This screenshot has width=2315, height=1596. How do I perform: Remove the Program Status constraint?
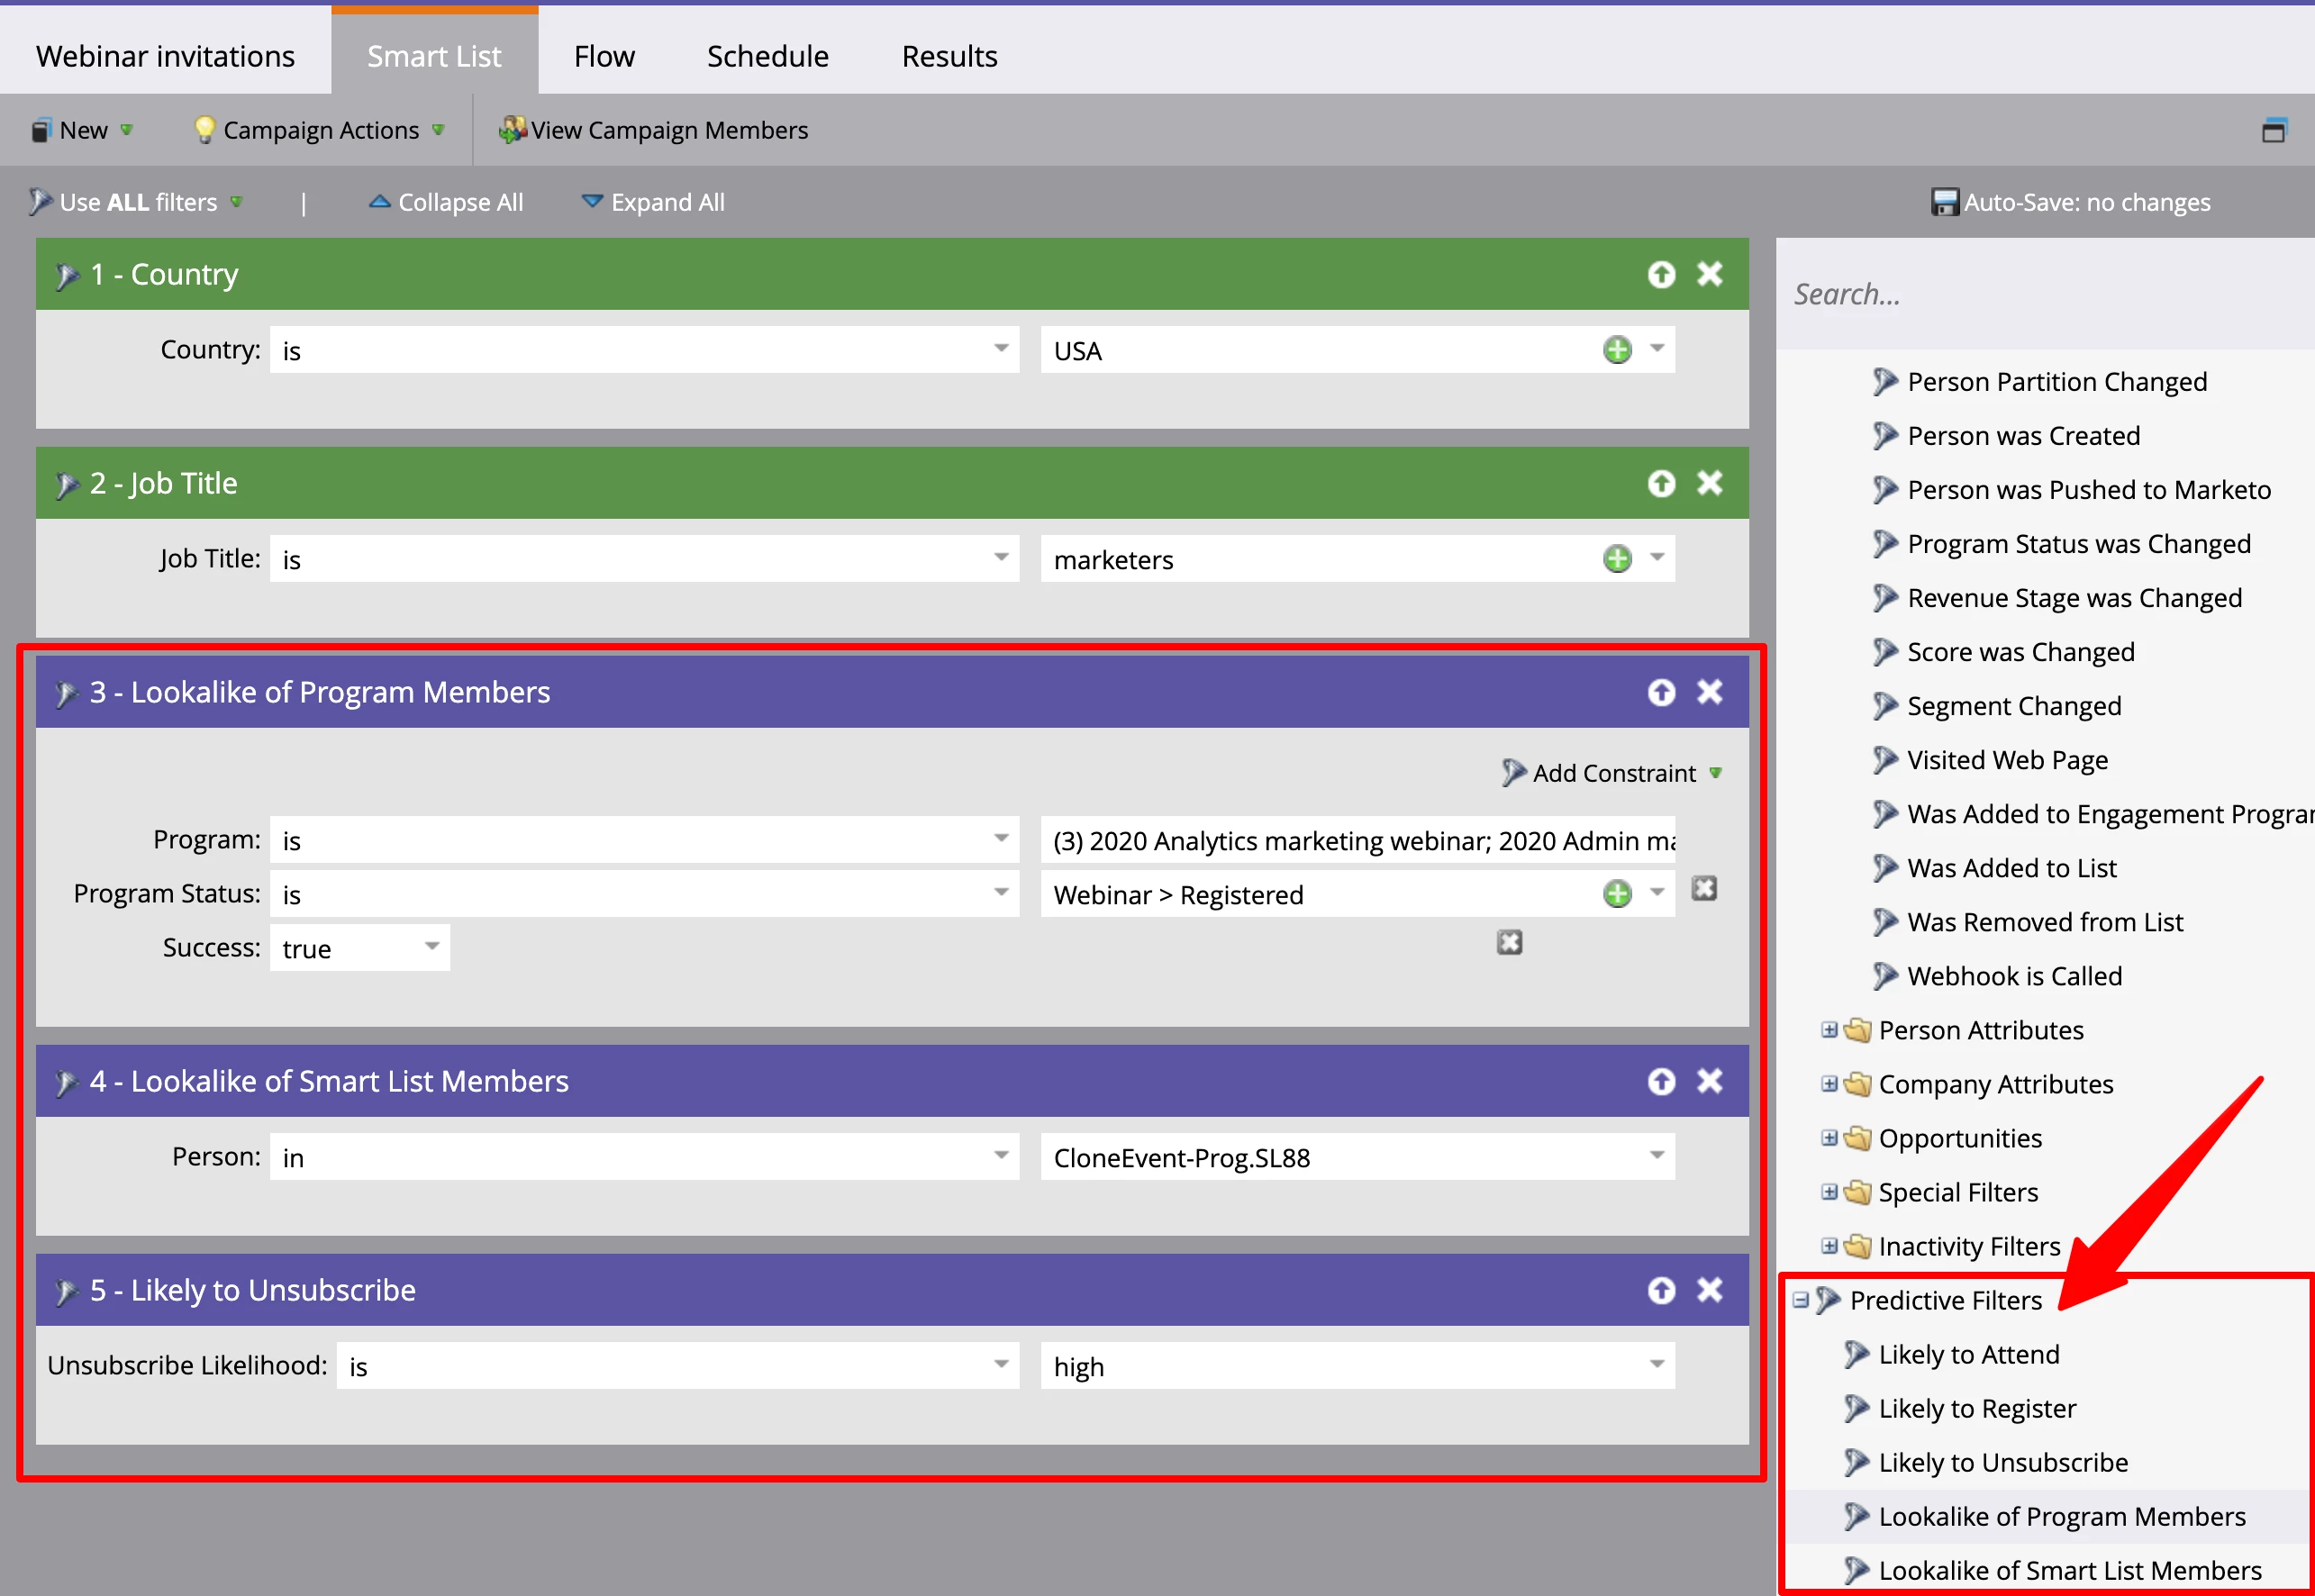coord(1704,888)
